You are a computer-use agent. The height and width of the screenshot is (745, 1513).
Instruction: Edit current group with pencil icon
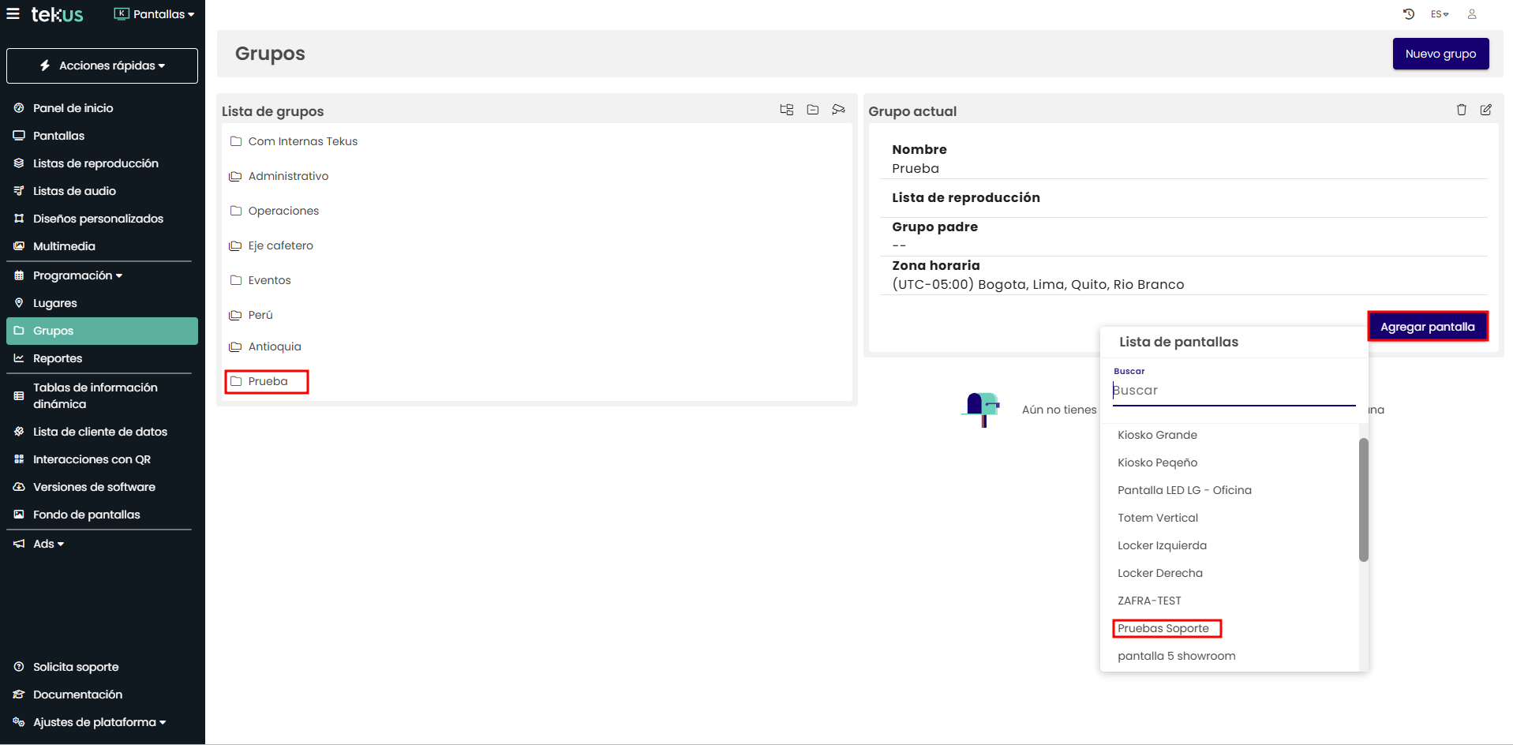[x=1485, y=110]
